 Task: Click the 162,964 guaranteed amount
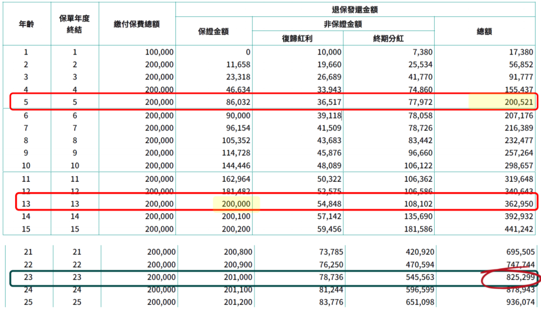pyautogui.click(x=236, y=179)
